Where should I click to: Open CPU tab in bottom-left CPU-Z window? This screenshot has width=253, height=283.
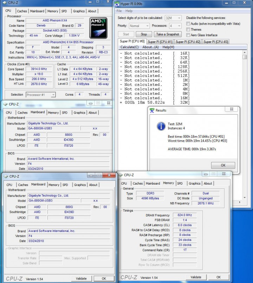9,185
